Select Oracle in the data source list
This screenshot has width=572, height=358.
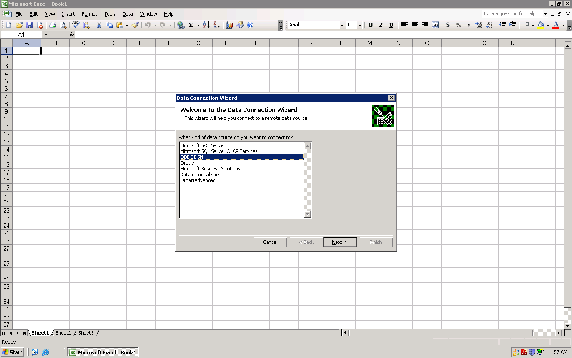[x=241, y=163]
